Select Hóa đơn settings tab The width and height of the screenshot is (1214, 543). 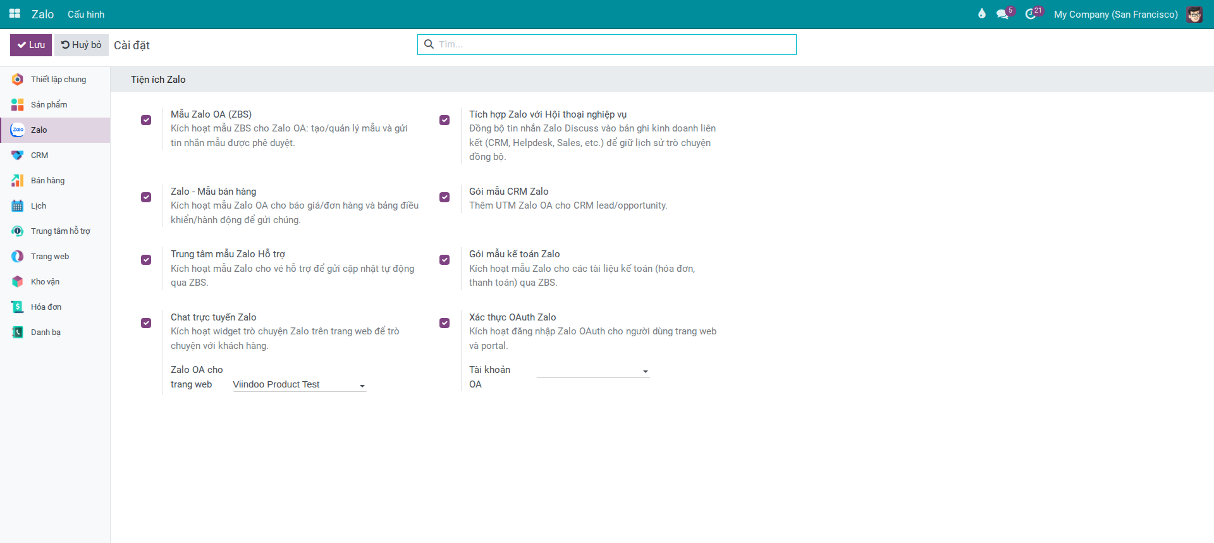coord(55,307)
